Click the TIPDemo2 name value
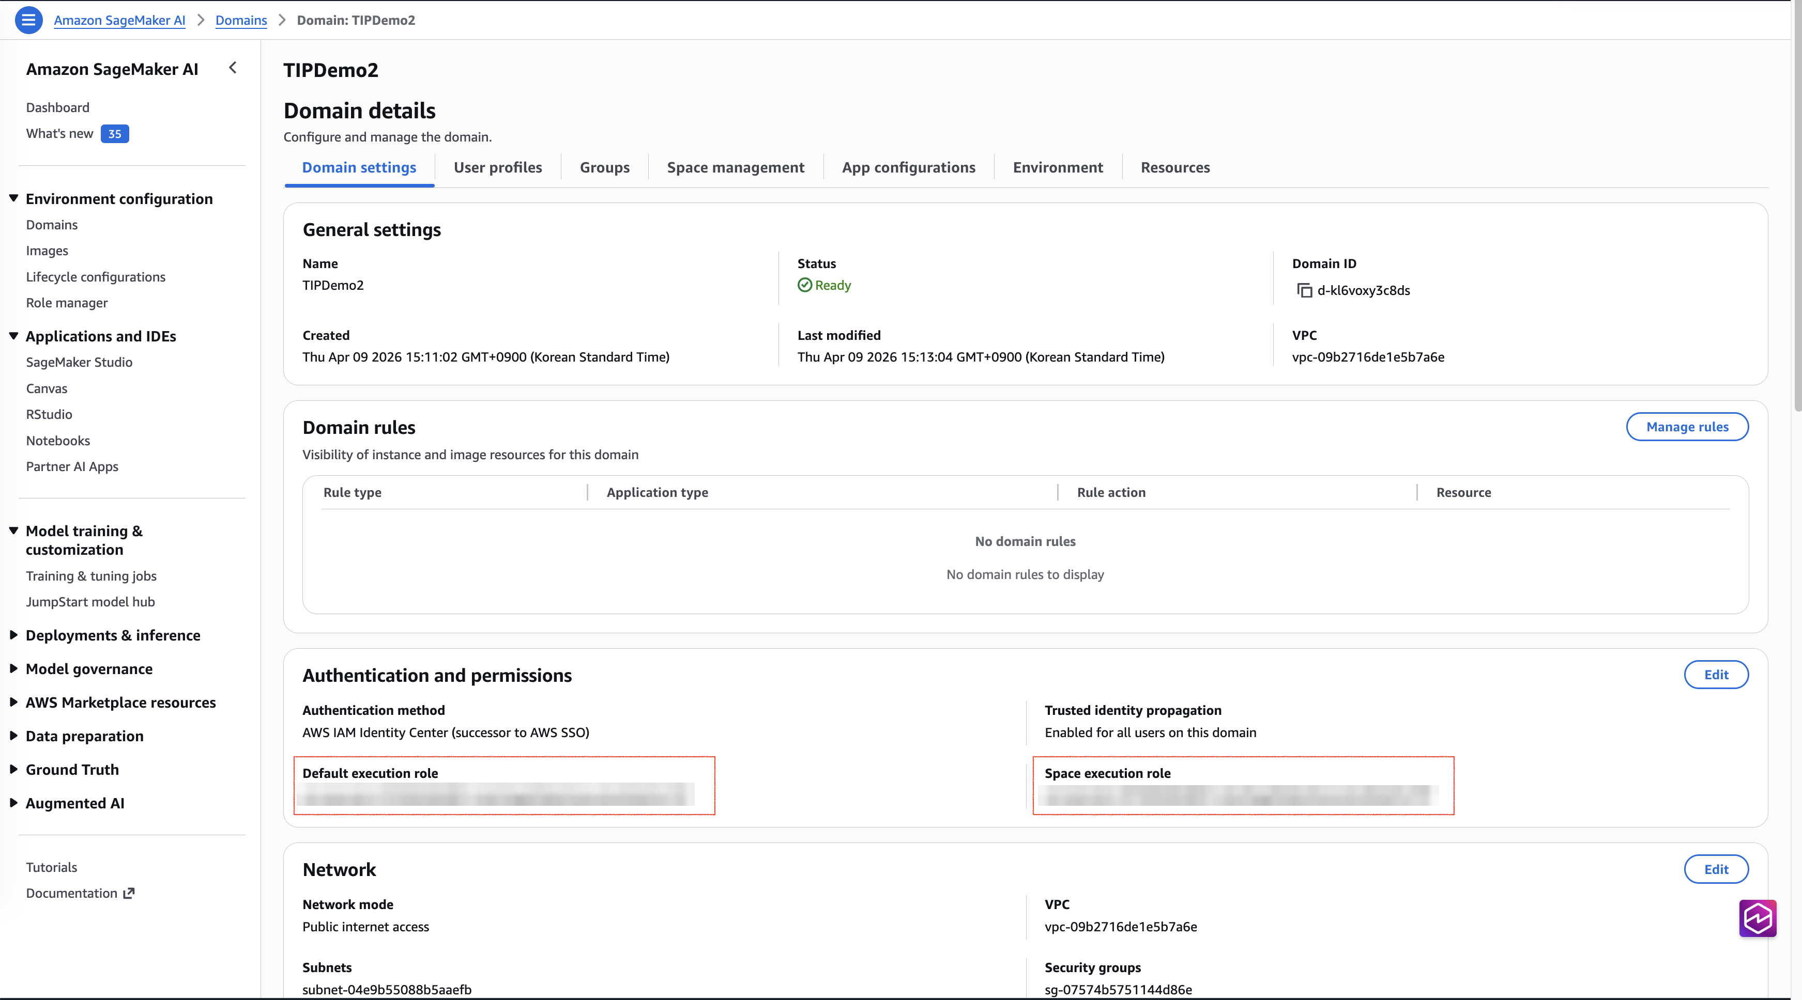The image size is (1802, 1000). pyautogui.click(x=333, y=285)
